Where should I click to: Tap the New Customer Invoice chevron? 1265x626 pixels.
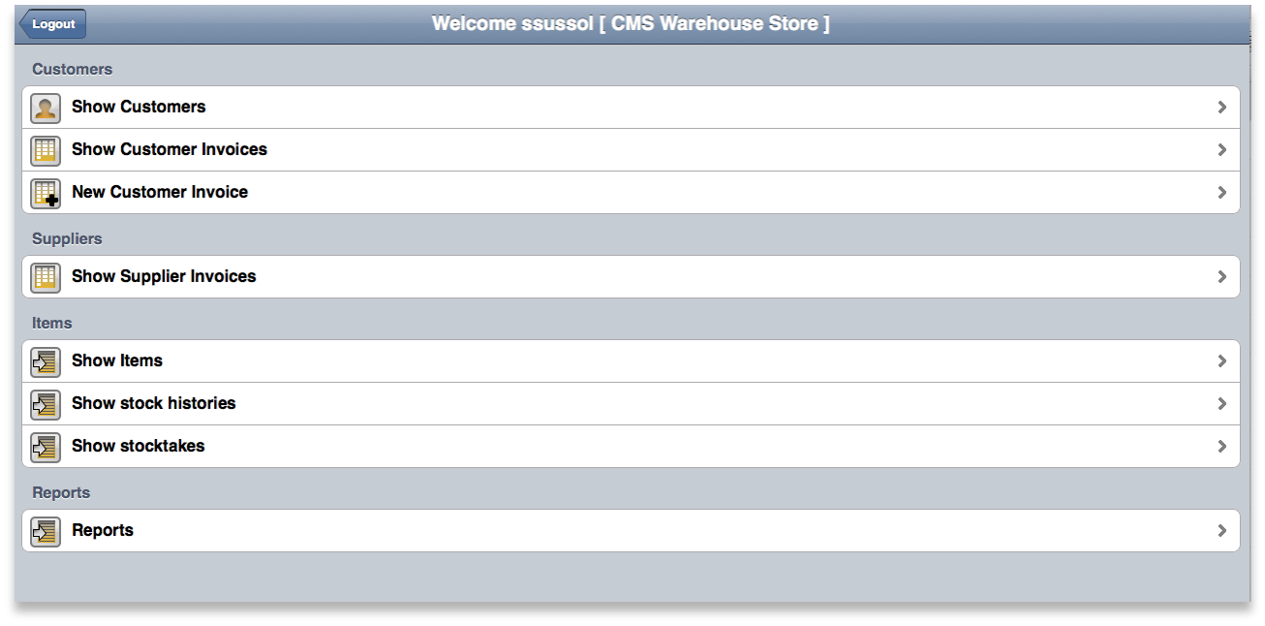[x=1222, y=193]
